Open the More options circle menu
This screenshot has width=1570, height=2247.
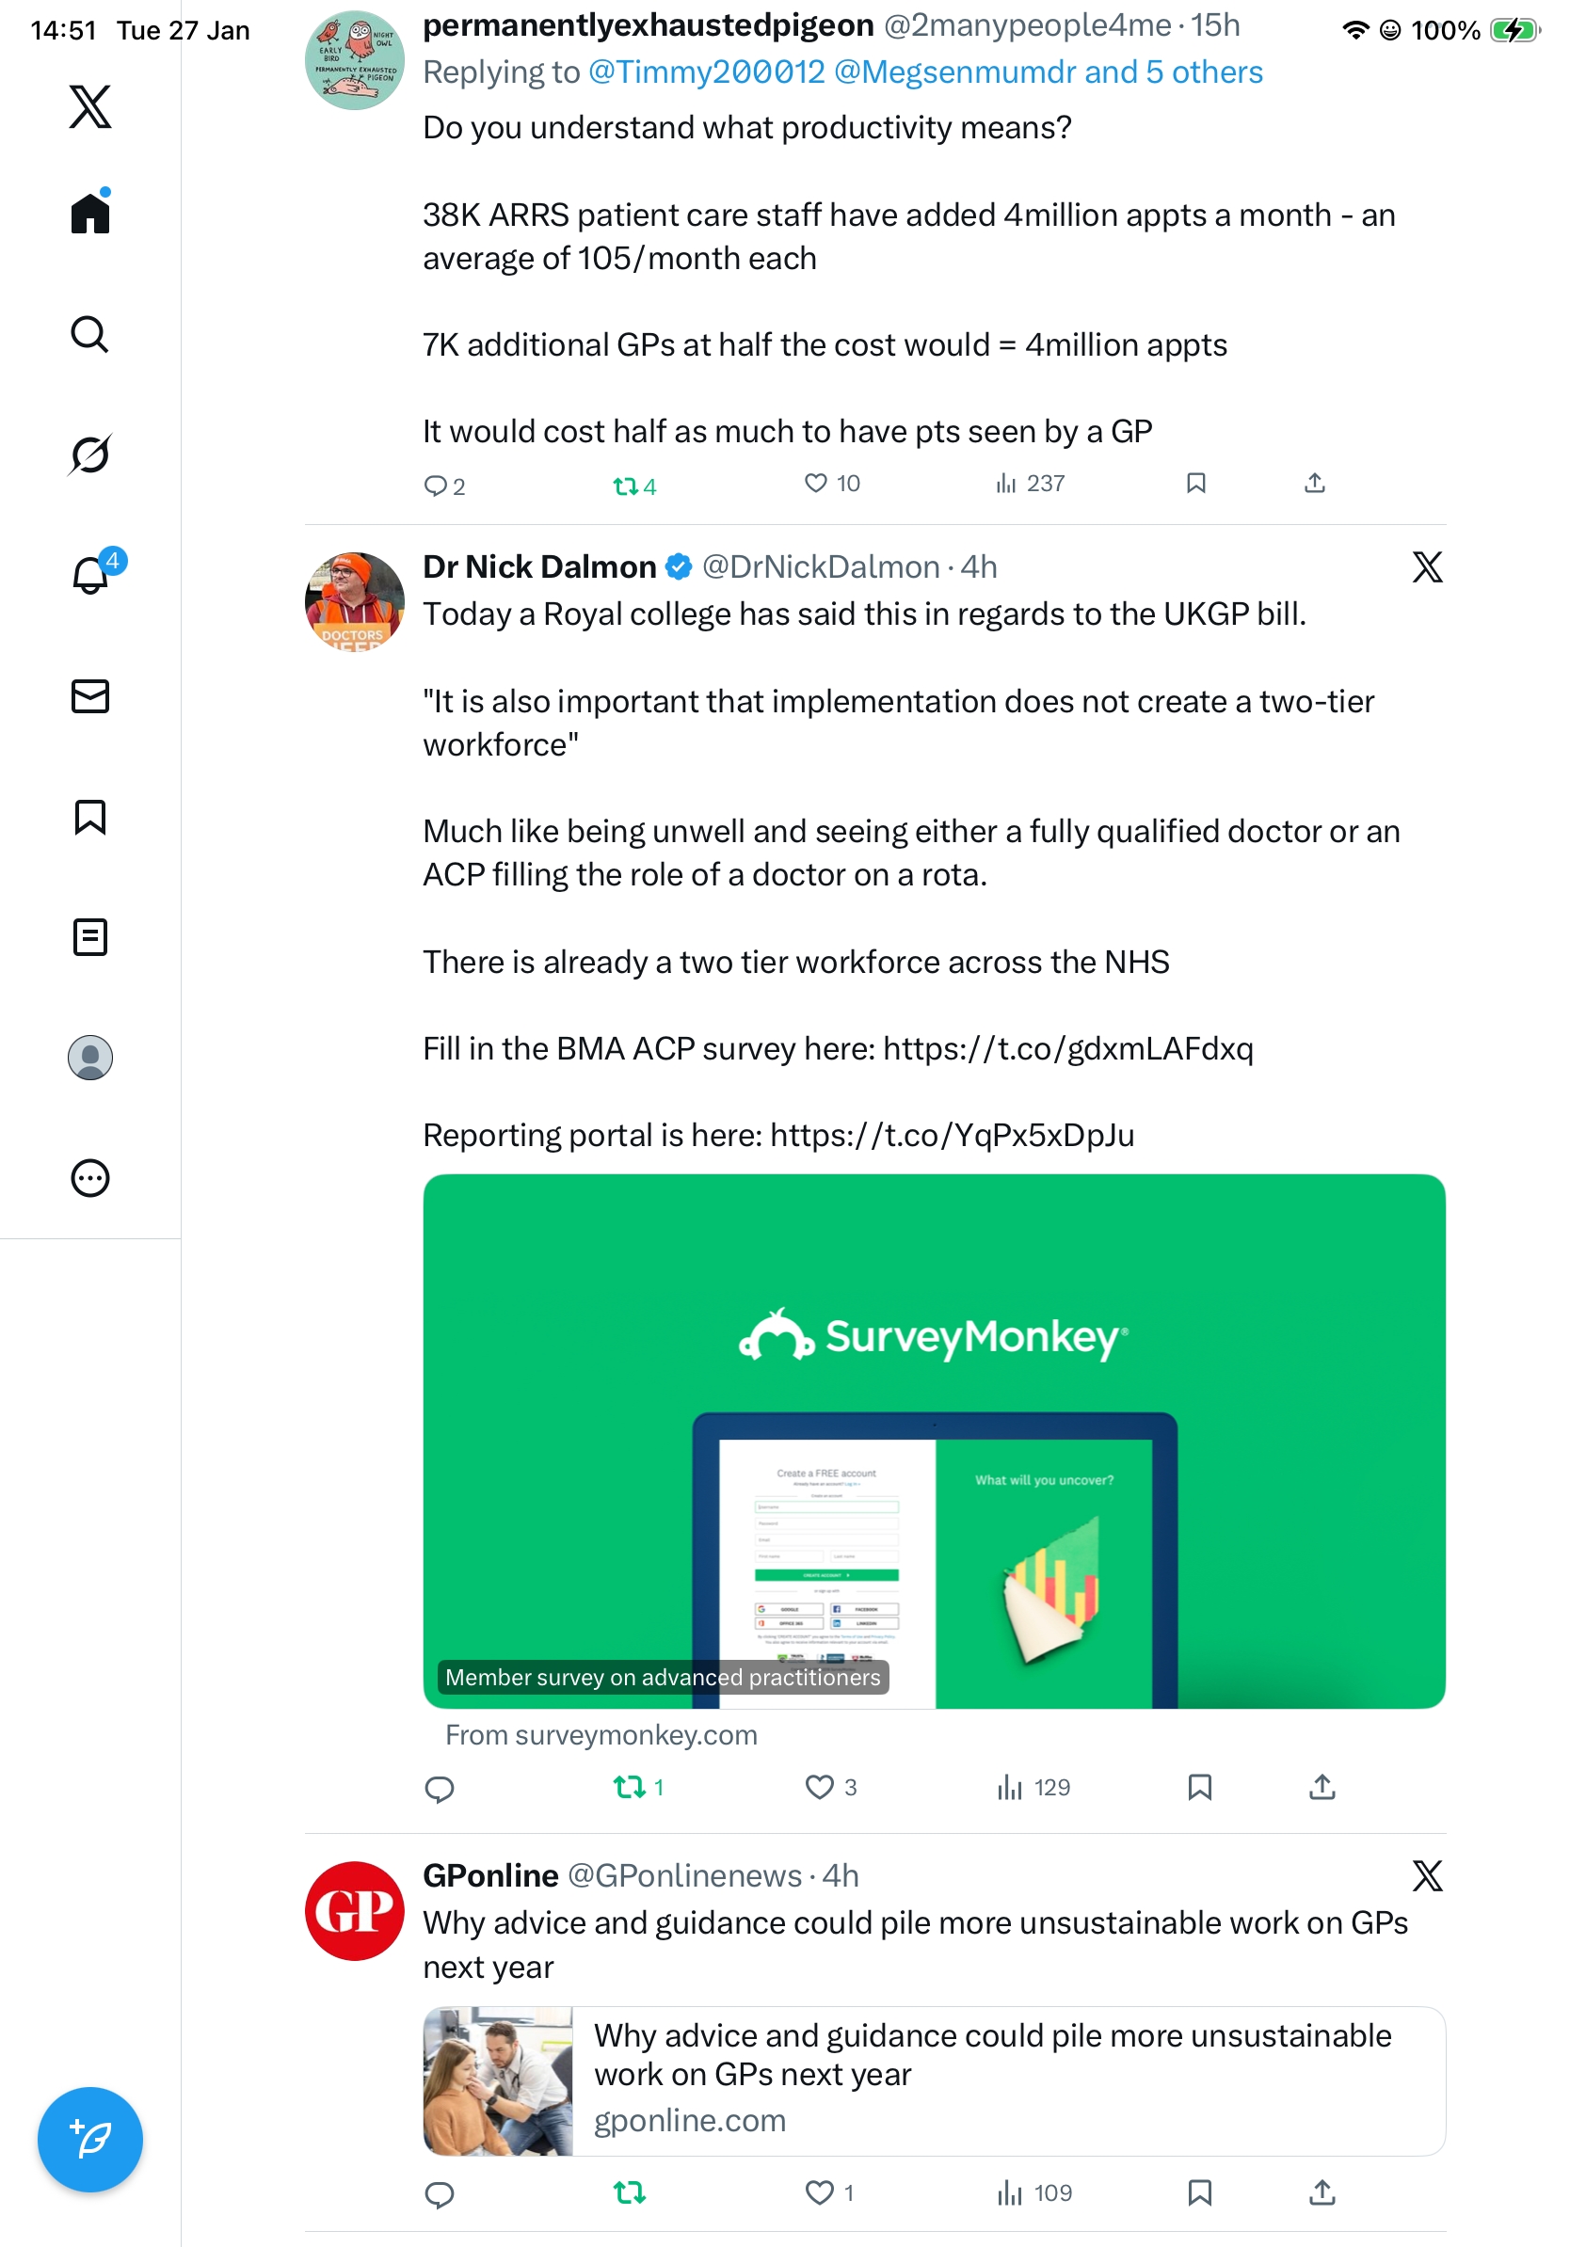click(x=90, y=1177)
